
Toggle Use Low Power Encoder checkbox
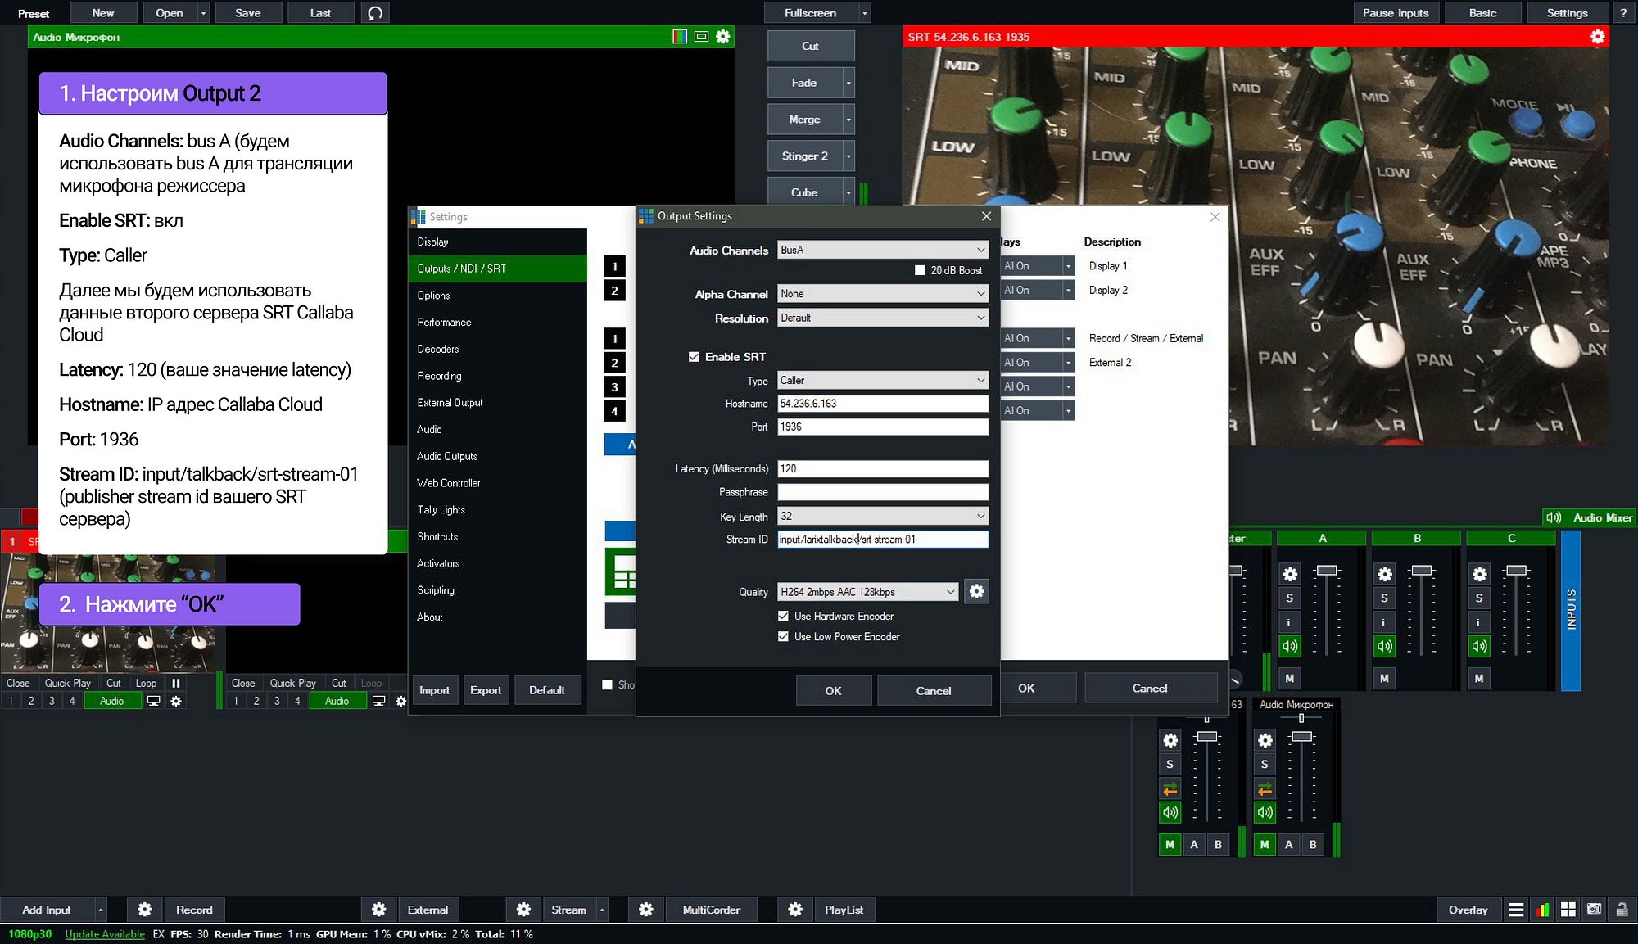pyautogui.click(x=783, y=636)
